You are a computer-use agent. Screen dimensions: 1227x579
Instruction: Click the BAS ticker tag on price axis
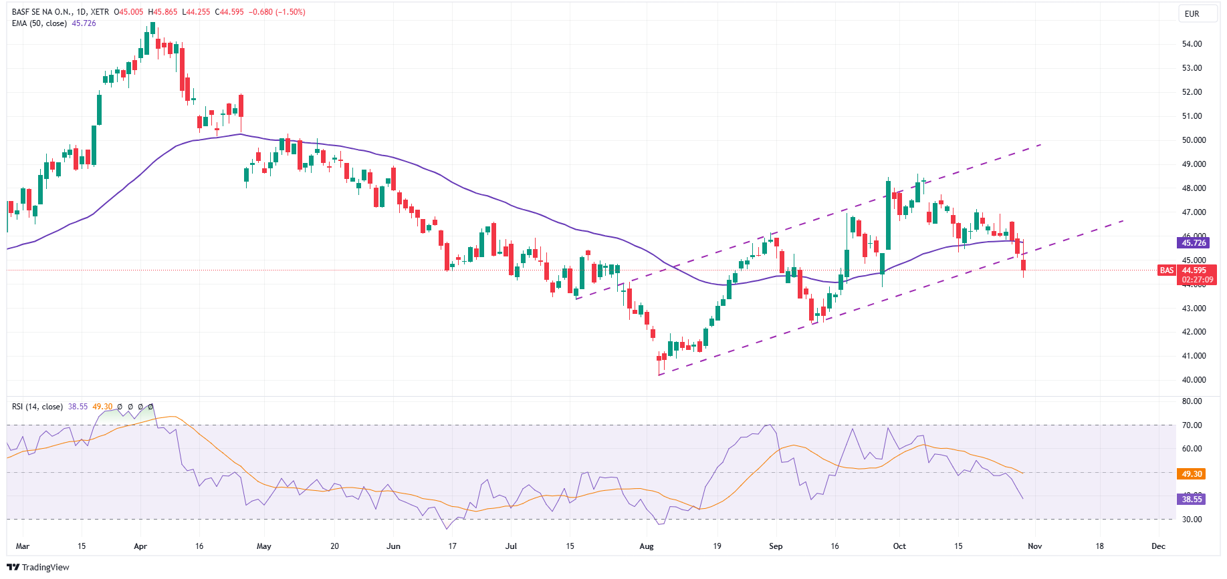(1167, 270)
